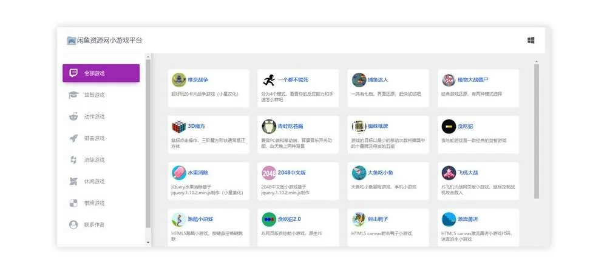This screenshot has height=274, width=607.
Task: Open the 维京战争 game title link
Action: coord(197,79)
